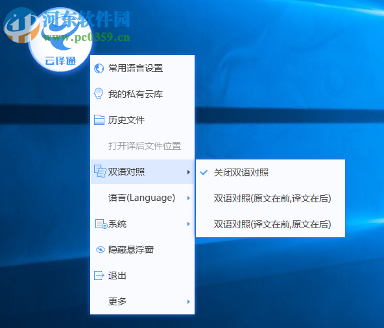Image resolution: width=384 pixels, height=328 pixels.
Task: Click the exit arrow icon beside 退出
Action: pyautogui.click(x=99, y=275)
